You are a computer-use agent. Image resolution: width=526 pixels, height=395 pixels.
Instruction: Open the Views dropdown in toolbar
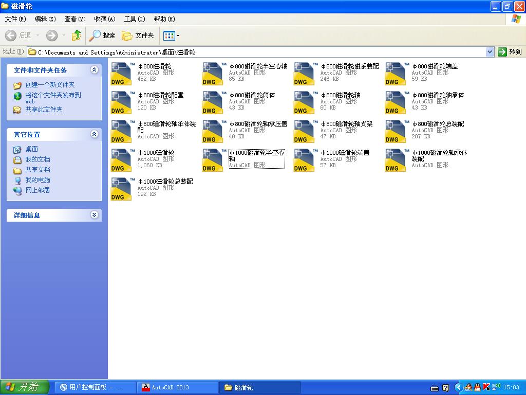[171, 35]
